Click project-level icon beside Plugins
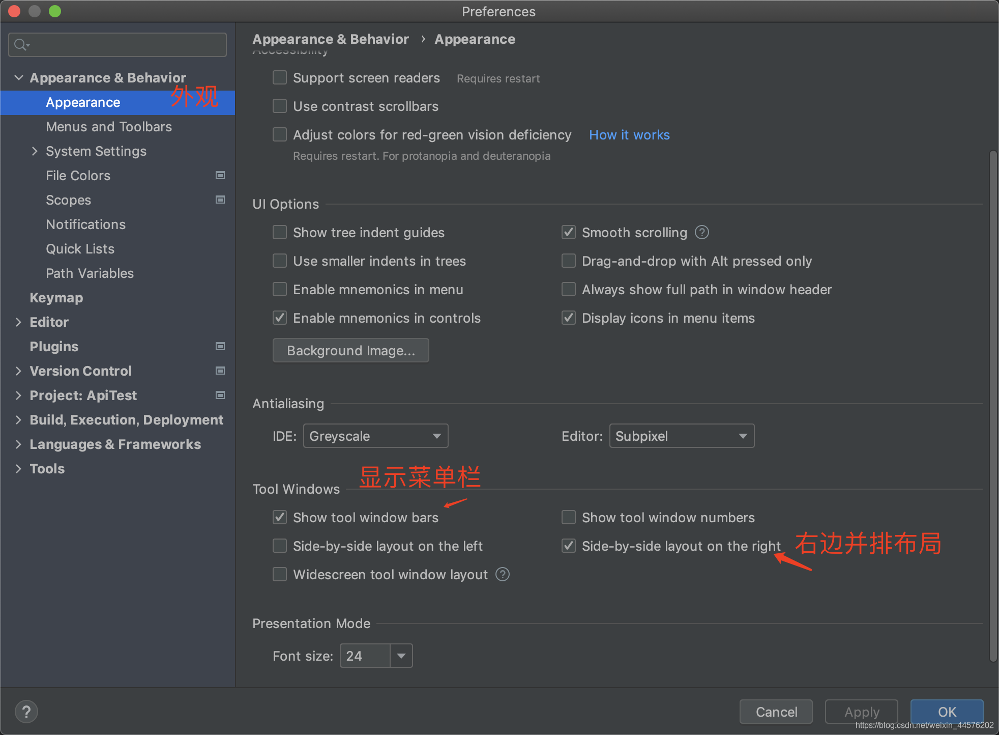The height and width of the screenshot is (735, 999). [220, 347]
